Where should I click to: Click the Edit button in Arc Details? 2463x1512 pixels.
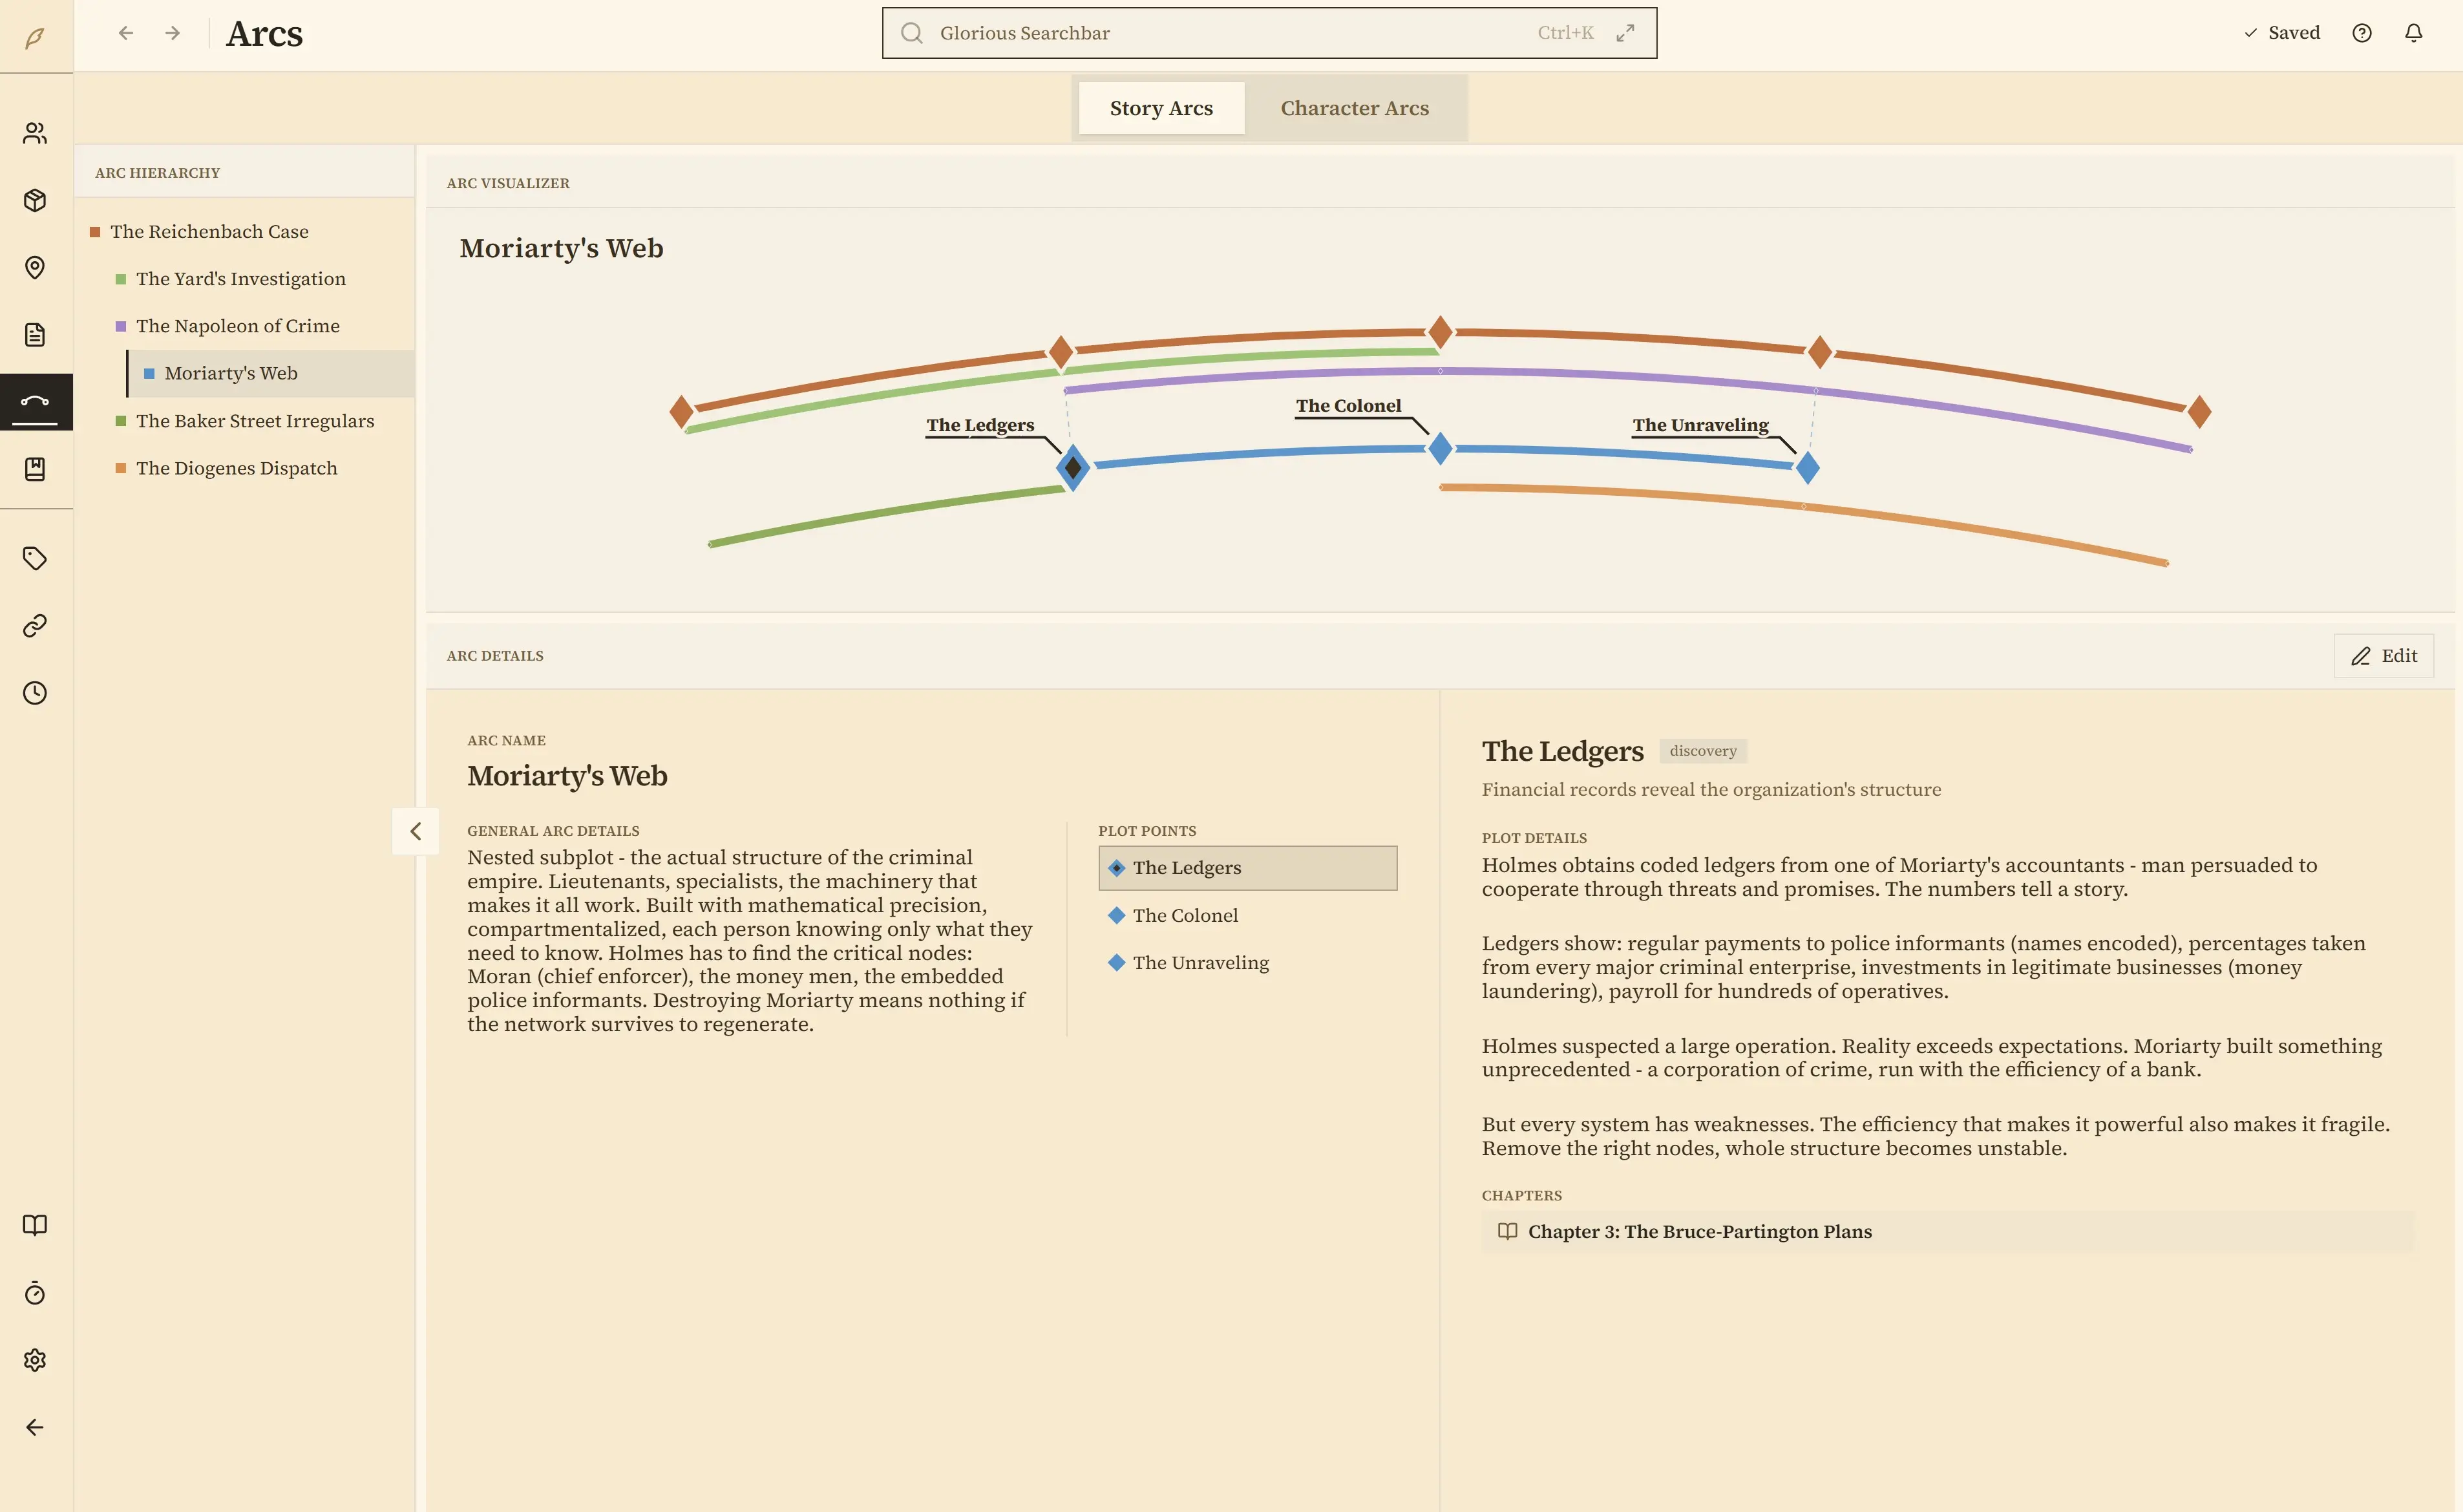click(x=2384, y=655)
